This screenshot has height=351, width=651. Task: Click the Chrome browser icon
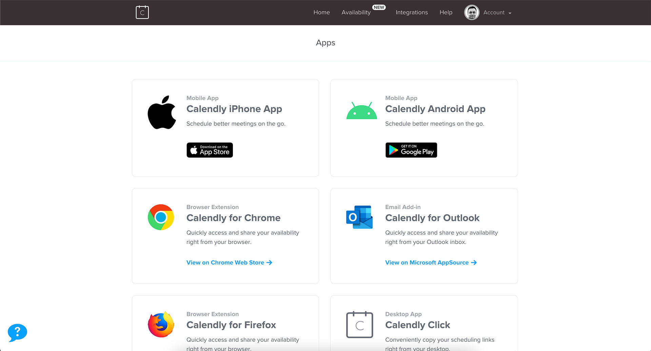tap(161, 217)
